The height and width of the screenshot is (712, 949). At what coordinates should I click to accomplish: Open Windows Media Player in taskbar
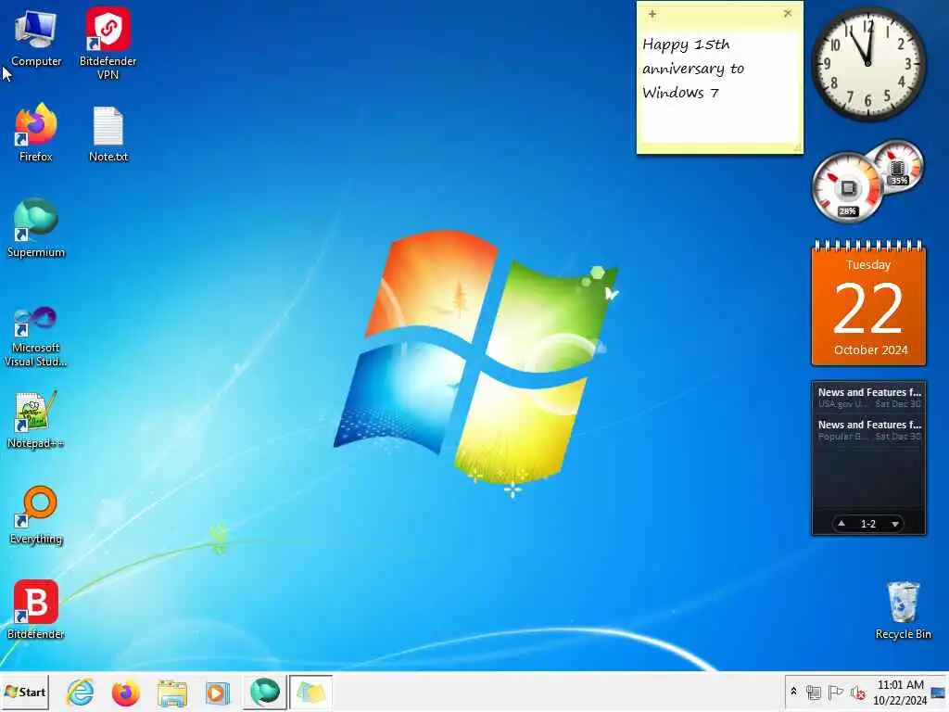coord(217,692)
